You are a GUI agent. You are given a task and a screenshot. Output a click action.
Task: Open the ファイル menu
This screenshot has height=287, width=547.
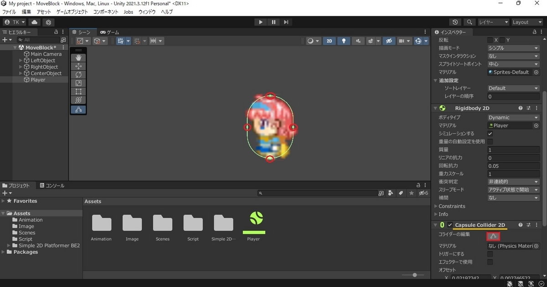pyautogui.click(x=9, y=12)
